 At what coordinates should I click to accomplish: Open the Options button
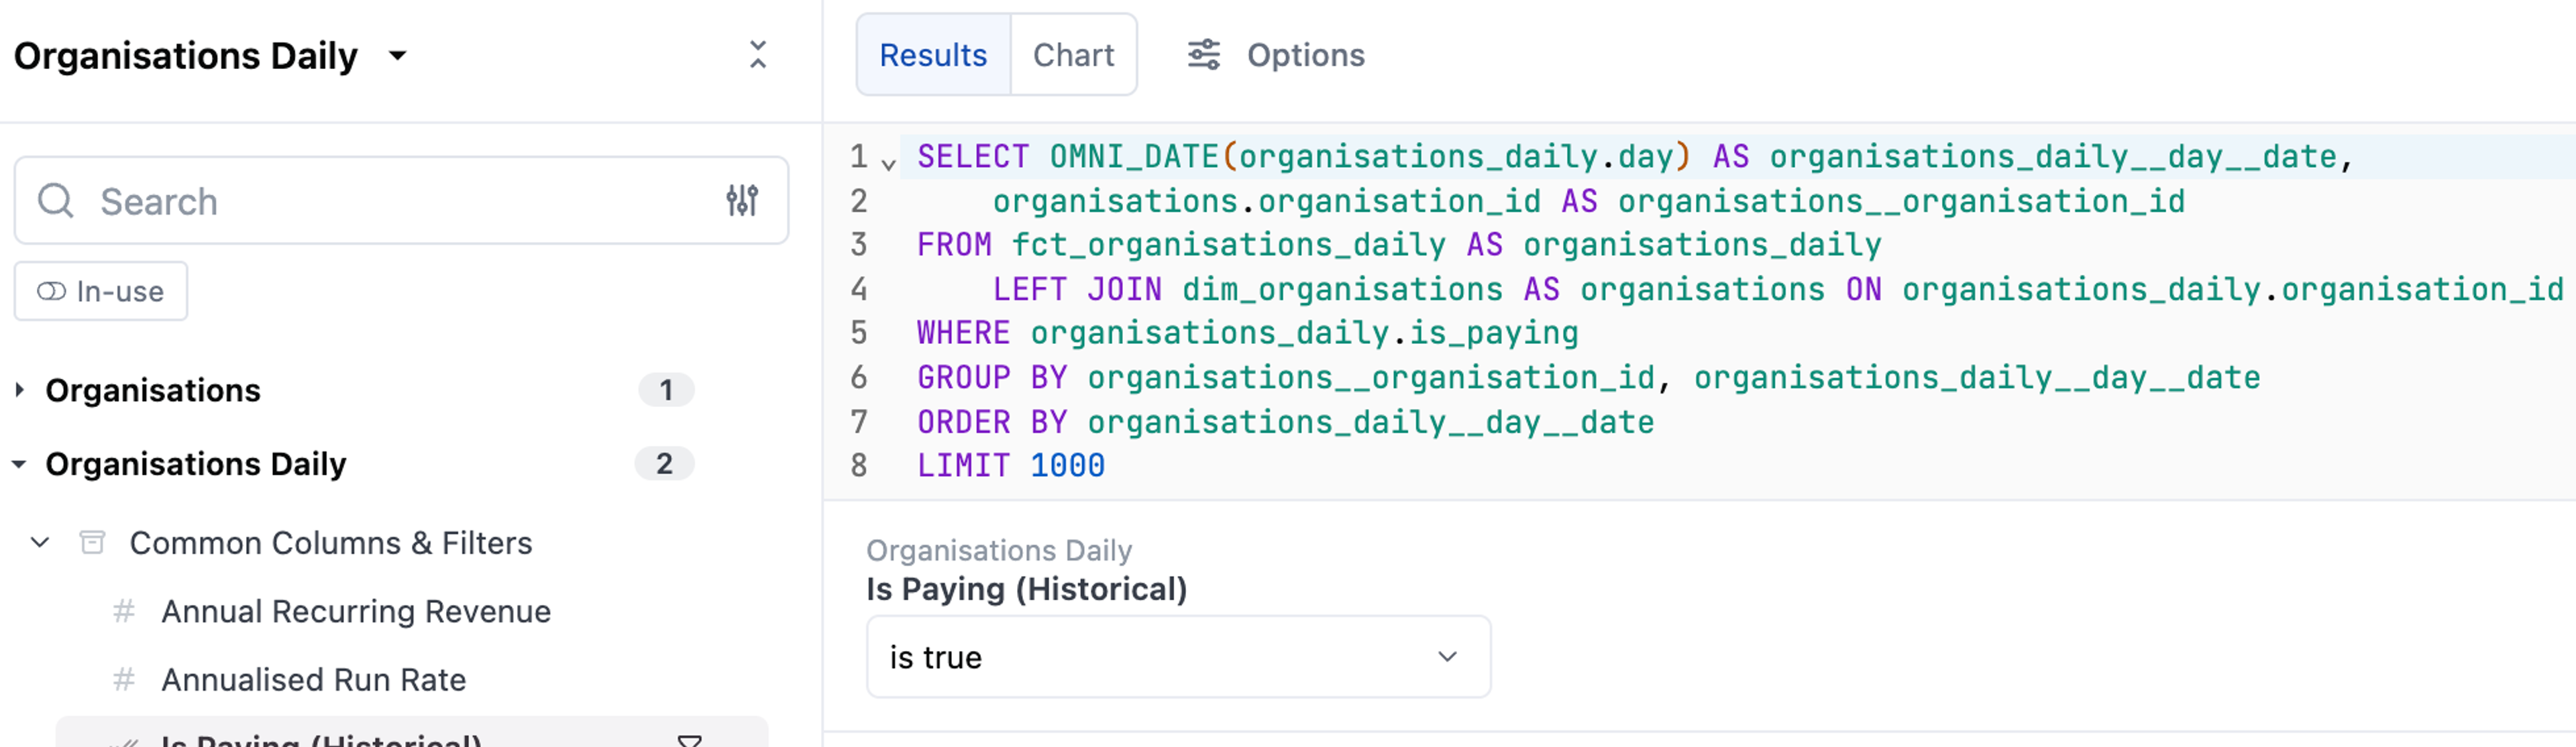point(1276,55)
